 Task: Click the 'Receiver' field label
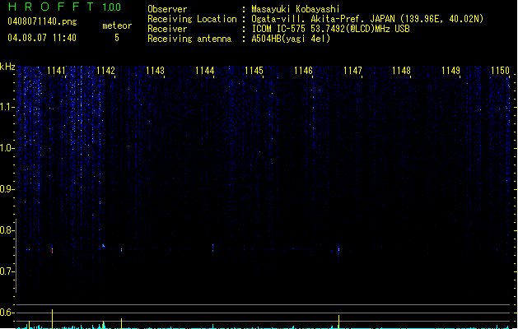pos(167,29)
